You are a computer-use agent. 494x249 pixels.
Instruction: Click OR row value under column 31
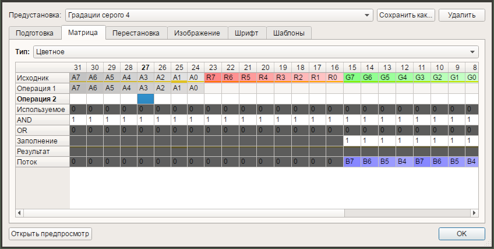click(x=78, y=130)
